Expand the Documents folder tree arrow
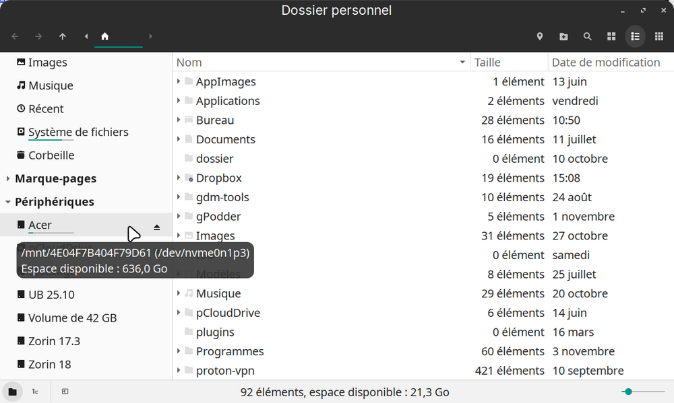 (x=179, y=139)
